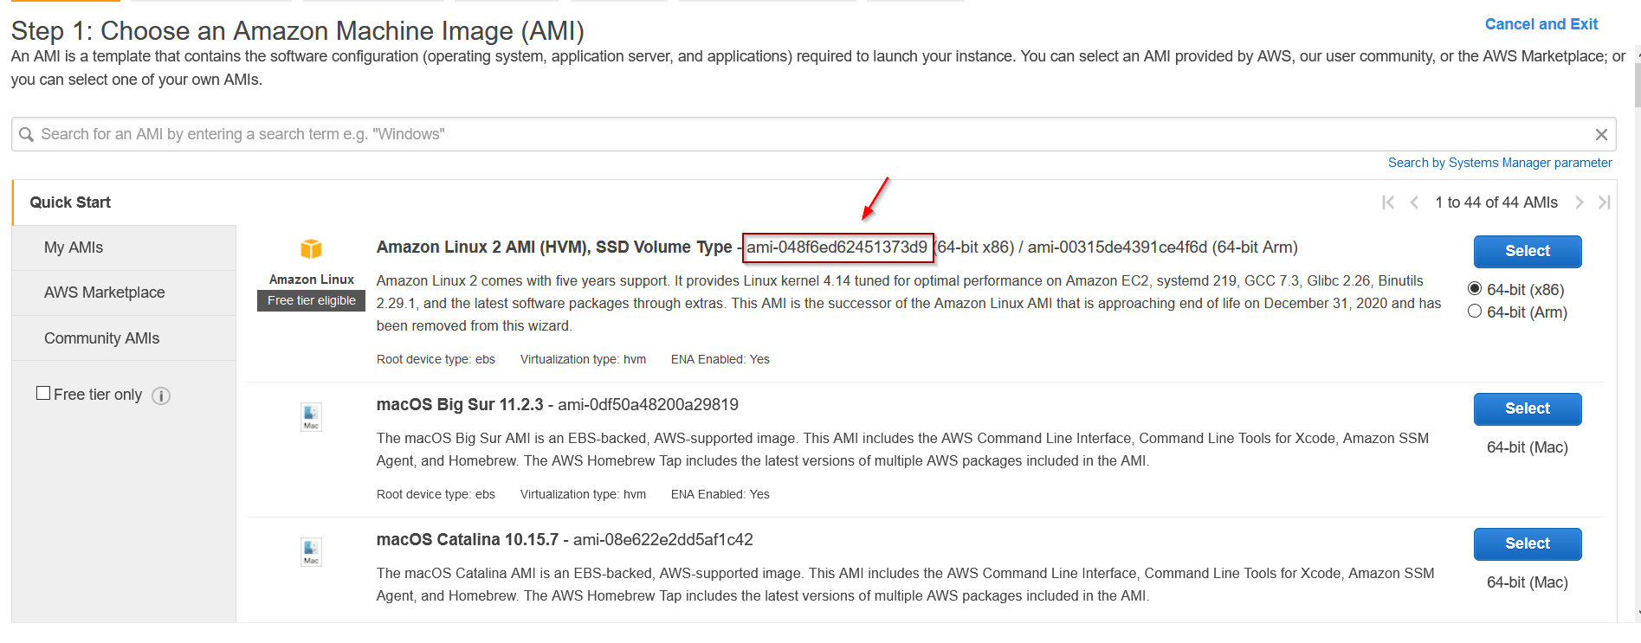The height and width of the screenshot is (643, 1641).
Task: Click the 'Amazon Linux' label under the icon
Action: [312, 280]
